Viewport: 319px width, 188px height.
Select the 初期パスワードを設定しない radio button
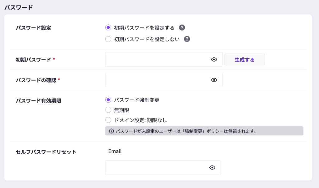(108, 39)
